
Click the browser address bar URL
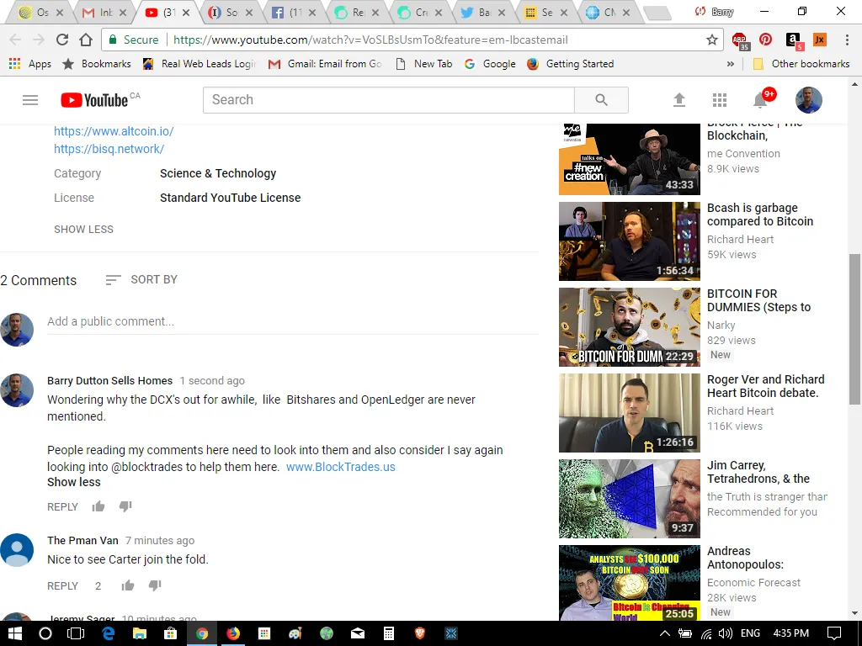coord(370,40)
